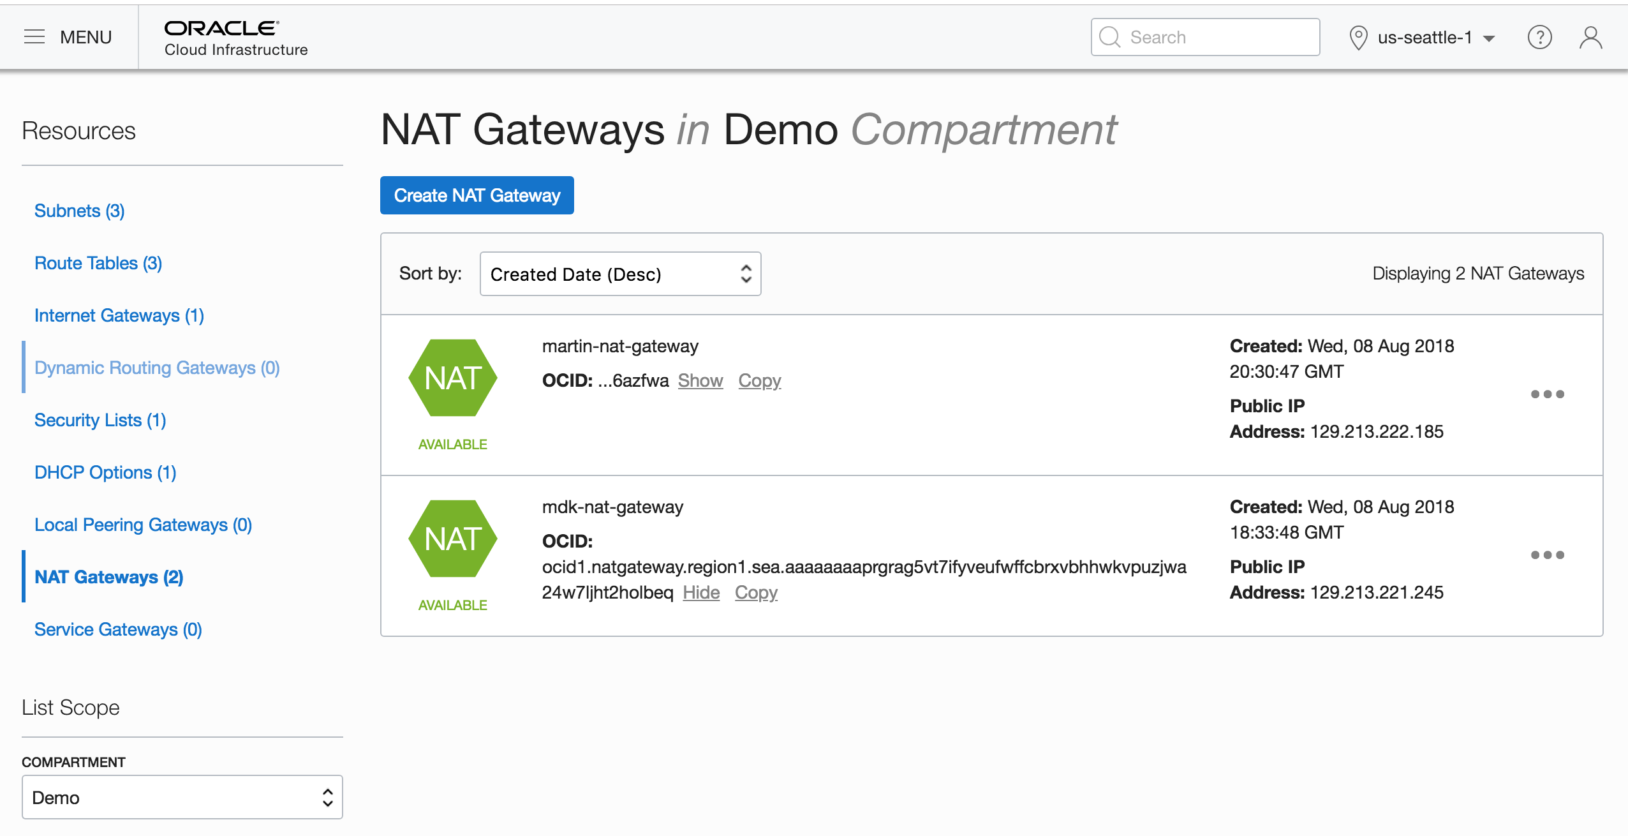1628x836 pixels.
Task: Copy the OCID of mdk-nat-gateway
Action: (755, 592)
